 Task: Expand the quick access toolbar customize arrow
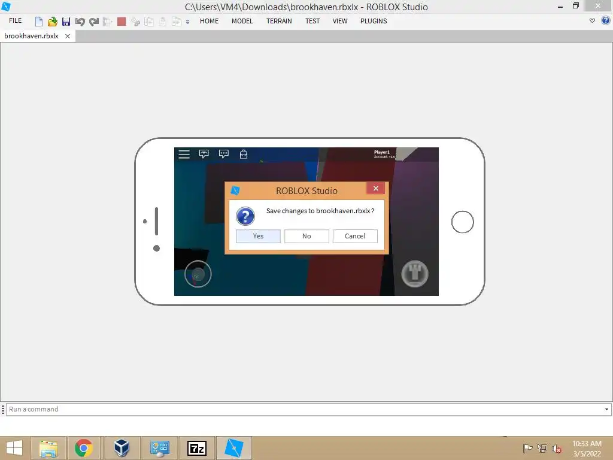(187, 22)
